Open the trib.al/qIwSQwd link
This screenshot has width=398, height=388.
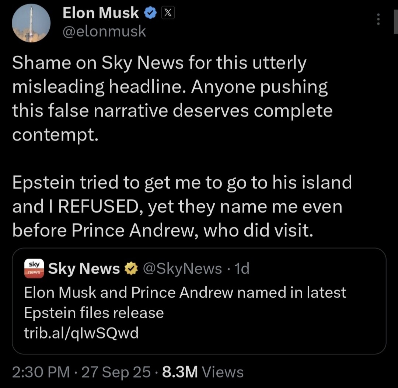(81, 333)
